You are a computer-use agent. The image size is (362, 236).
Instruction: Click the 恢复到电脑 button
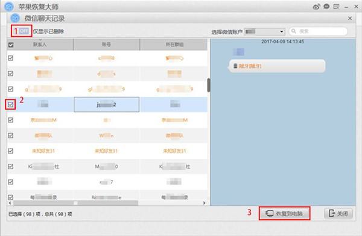[x=284, y=213]
